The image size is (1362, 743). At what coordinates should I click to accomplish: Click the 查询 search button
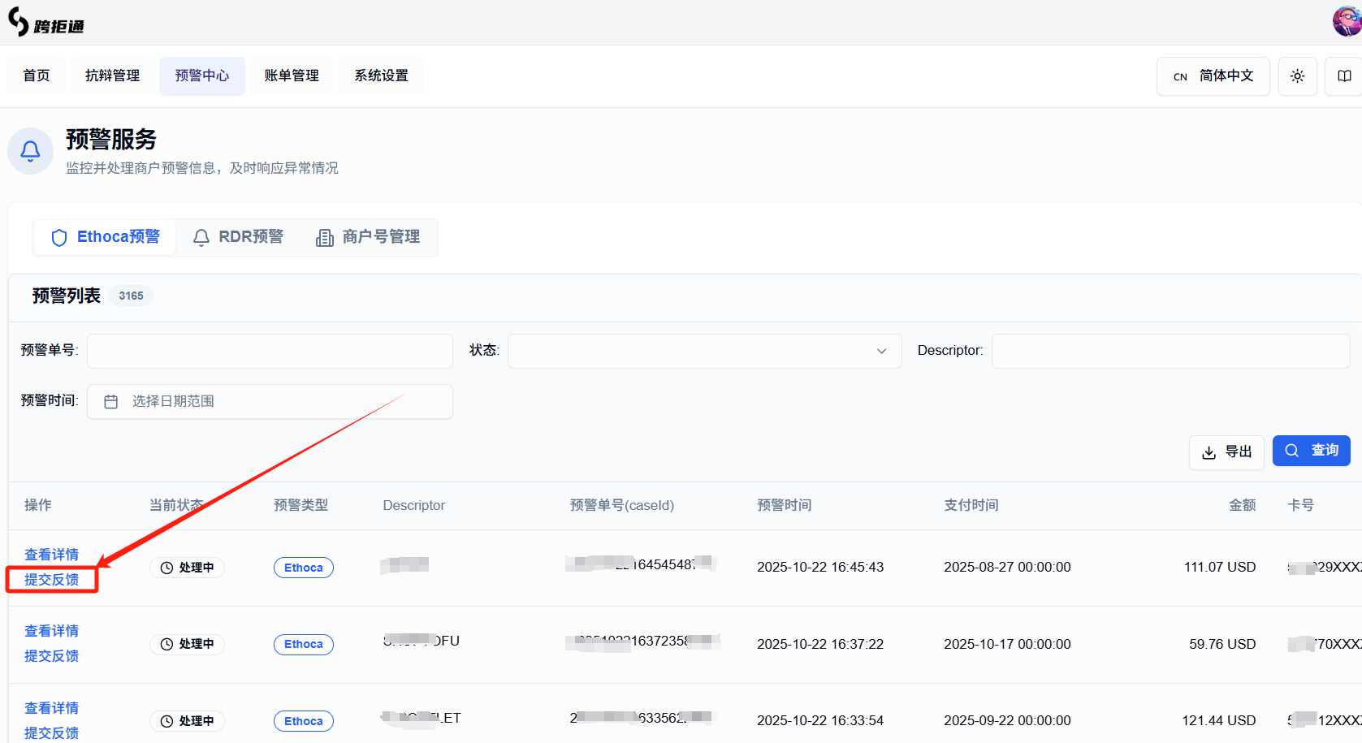tap(1311, 451)
